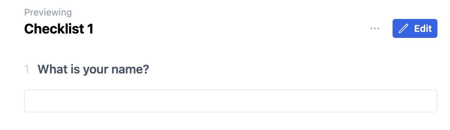Screen dimensions: 450x130
Task: Click the word Checklist in the title
Action: pos(54,29)
